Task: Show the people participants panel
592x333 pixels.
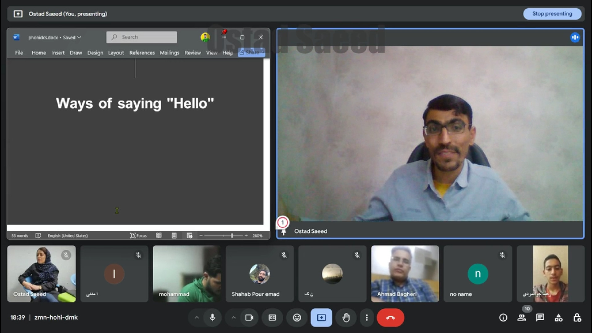Action: pos(522,318)
